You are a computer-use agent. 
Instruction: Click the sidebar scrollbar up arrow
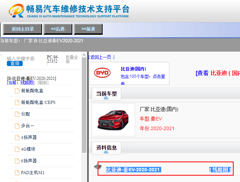[84, 55]
